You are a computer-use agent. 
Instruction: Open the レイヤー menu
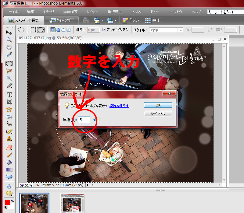click(93, 12)
